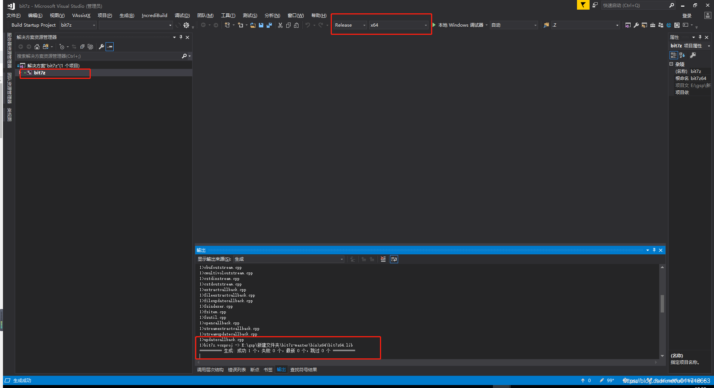This screenshot has width=714, height=388.
Task: Open the 显示输出来源 source dropdown
Action: tap(289, 259)
